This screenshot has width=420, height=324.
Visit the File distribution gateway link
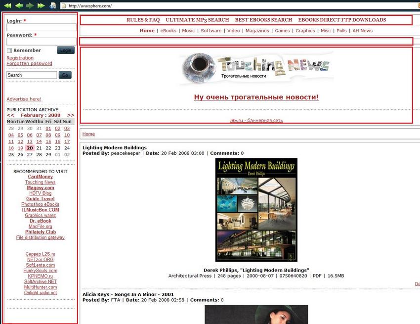(x=40, y=237)
